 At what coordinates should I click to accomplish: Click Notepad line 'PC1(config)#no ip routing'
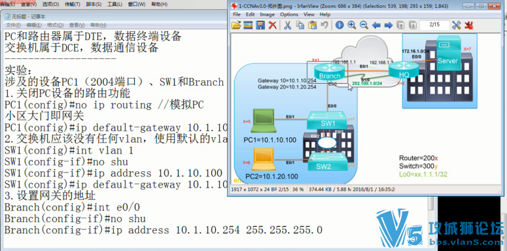pyautogui.click(x=78, y=105)
